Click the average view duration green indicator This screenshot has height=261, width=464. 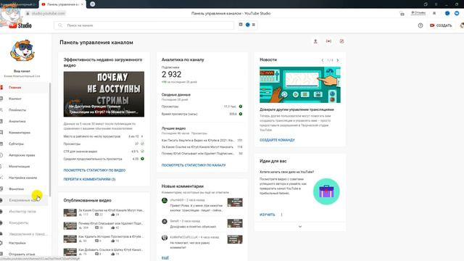click(x=142, y=159)
